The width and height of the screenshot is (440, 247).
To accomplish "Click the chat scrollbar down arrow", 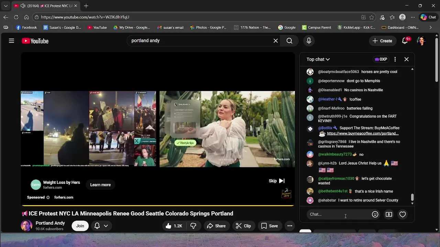I will click(412, 203).
